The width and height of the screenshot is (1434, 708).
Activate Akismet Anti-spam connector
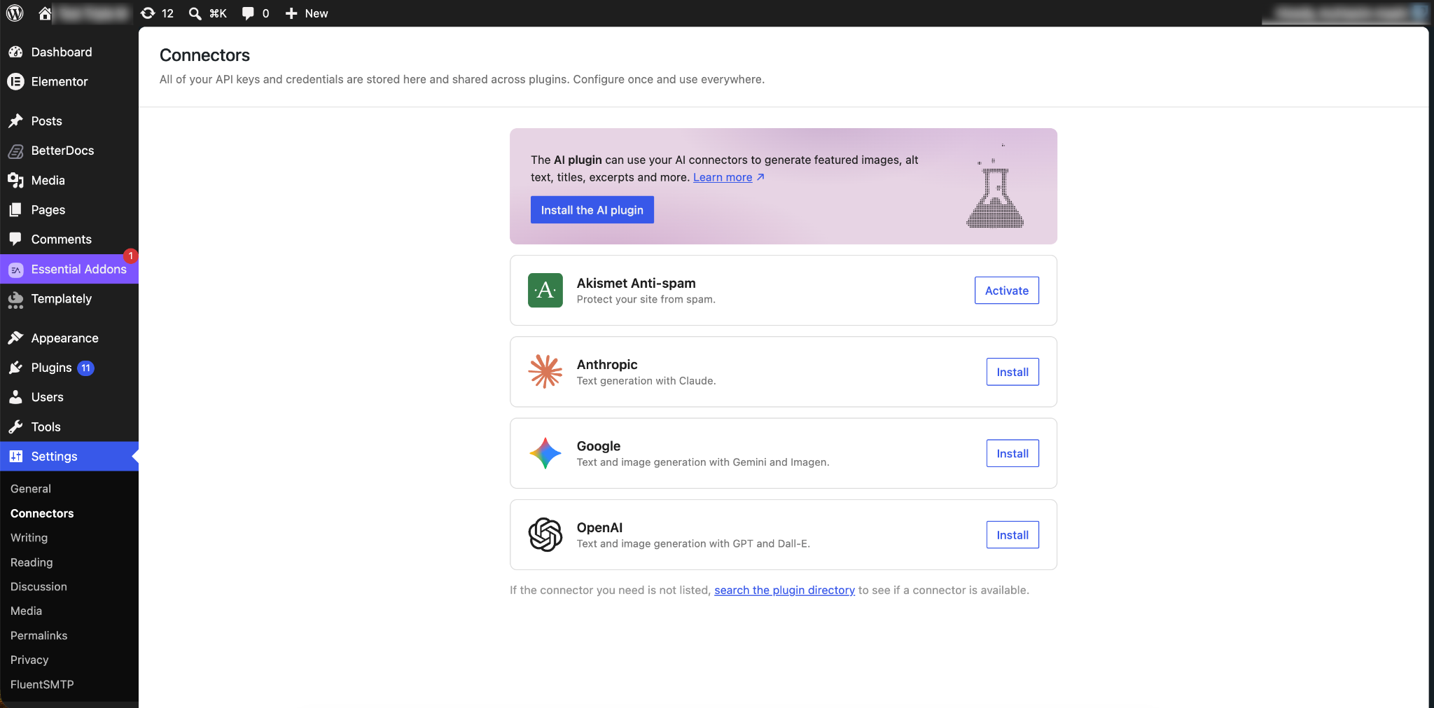coord(1007,291)
